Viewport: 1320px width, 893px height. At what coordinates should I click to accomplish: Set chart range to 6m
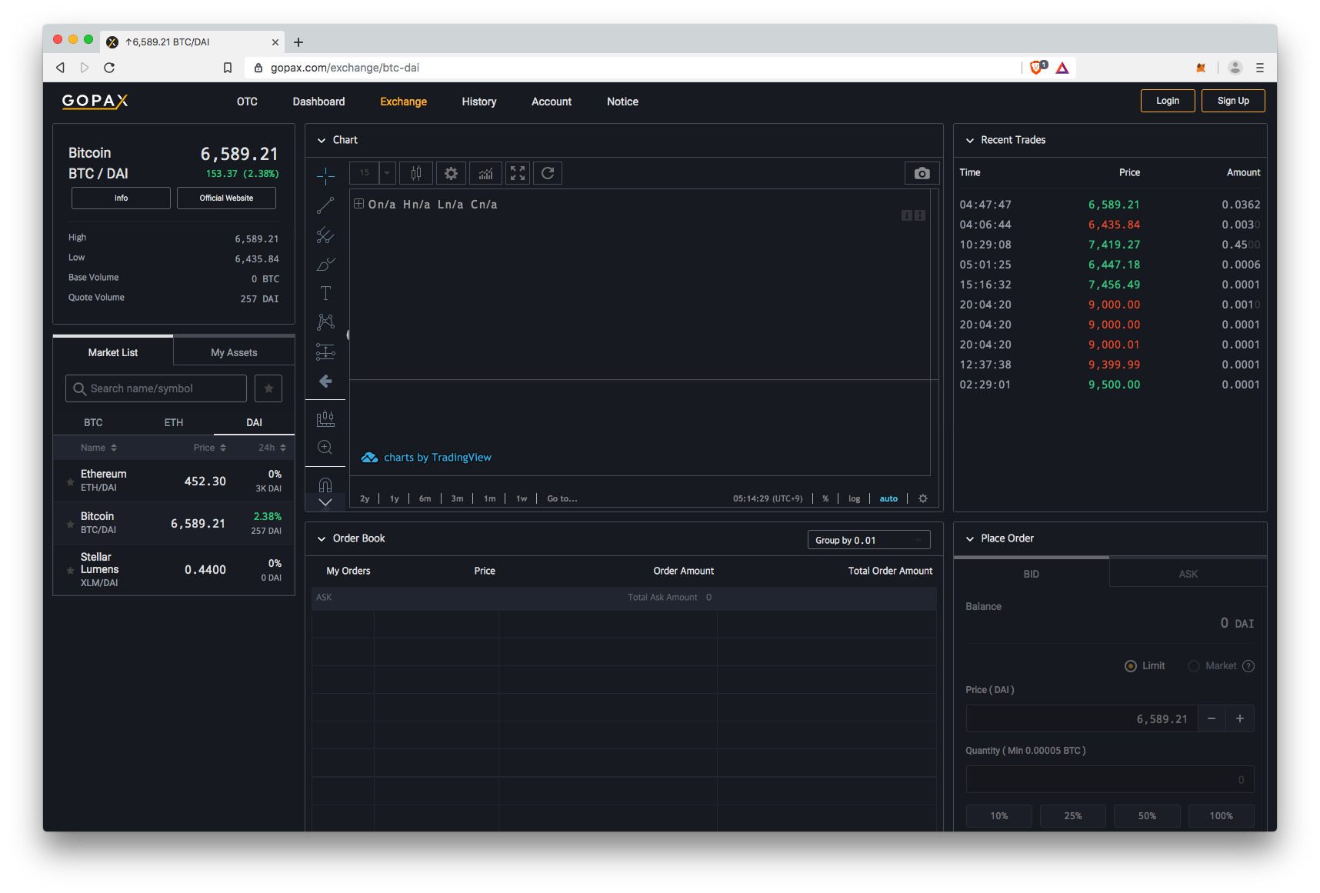425,498
